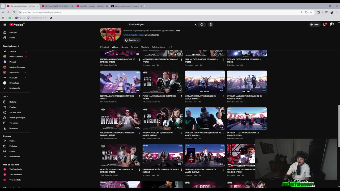
Task: Switch to the setentaisiete on X browser tab
Action: click(x=127, y=6)
